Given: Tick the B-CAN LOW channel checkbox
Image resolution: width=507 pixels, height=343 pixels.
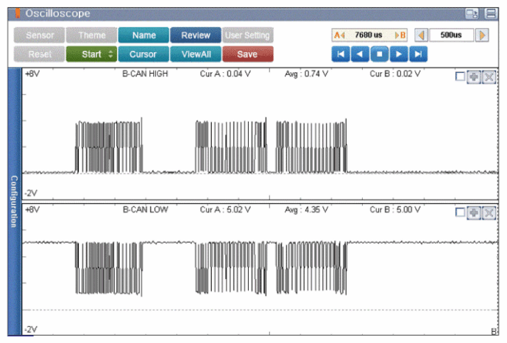Looking at the screenshot, I should click(x=461, y=212).
